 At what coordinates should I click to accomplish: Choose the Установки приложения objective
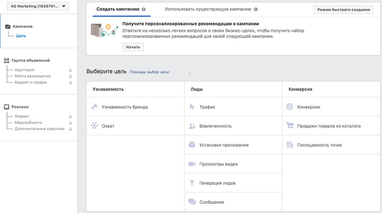tap(233, 145)
